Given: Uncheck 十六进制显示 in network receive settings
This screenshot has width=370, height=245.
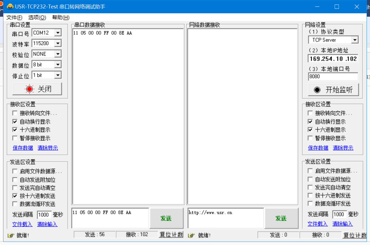Looking at the screenshot, I should [x=310, y=130].
